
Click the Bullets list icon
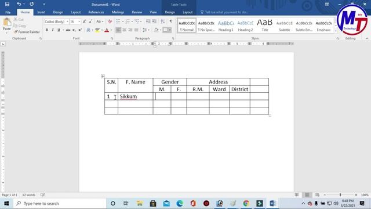(x=118, y=21)
